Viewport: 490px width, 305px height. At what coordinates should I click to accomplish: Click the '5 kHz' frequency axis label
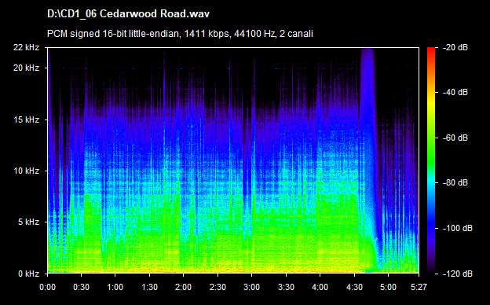(x=28, y=222)
